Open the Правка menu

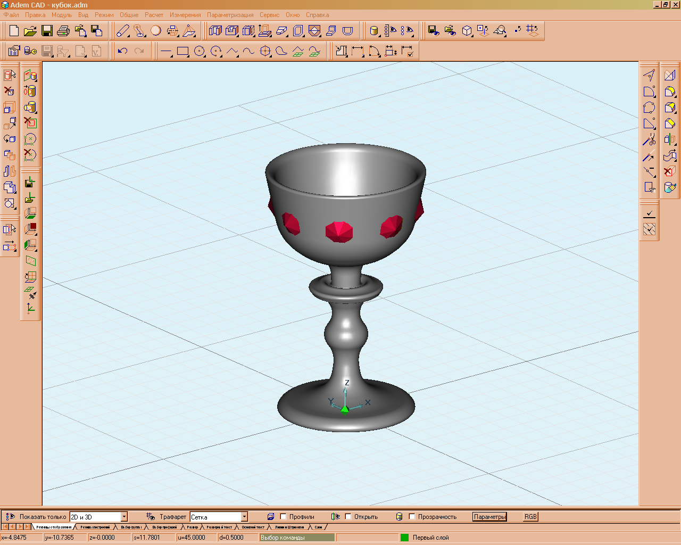click(x=35, y=15)
